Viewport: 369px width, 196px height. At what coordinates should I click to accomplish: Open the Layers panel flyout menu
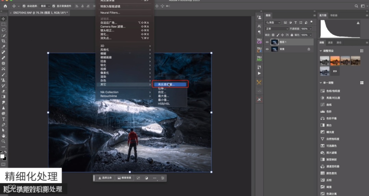[314, 15]
